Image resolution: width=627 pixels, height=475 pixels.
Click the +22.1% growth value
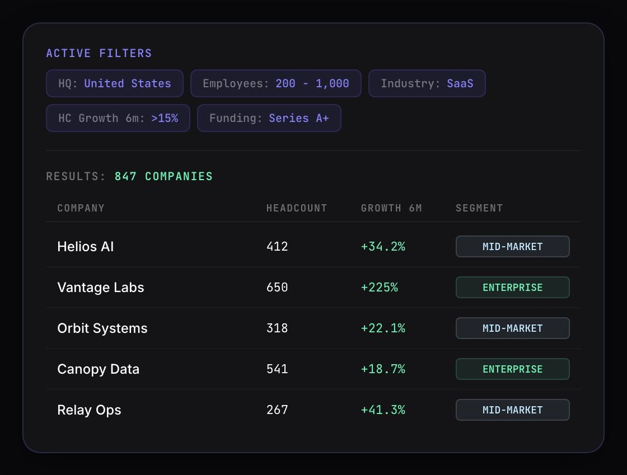tap(383, 328)
